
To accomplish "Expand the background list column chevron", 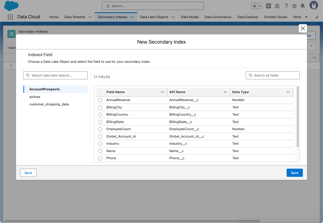I will click(315, 58).
